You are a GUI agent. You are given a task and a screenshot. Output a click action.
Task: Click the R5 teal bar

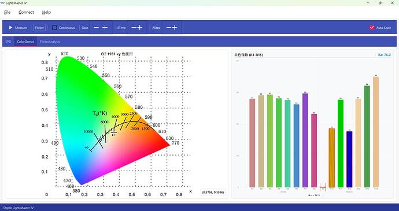pyautogui.click(x=287, y=144)
